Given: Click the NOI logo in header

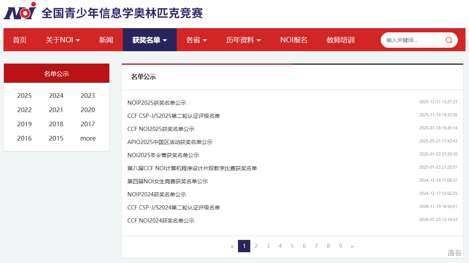Looking at the screenshot, I should click(20, 12).
